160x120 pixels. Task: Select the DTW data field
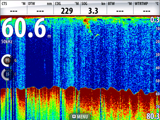pyautogui.click(x=40, y=8)
